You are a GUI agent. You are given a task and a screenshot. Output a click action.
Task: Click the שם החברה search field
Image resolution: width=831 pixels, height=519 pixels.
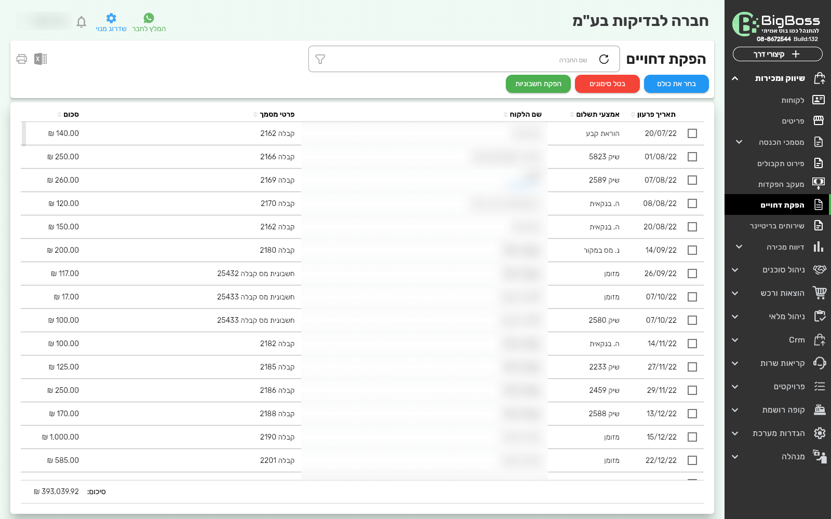(x=464, y=59)
